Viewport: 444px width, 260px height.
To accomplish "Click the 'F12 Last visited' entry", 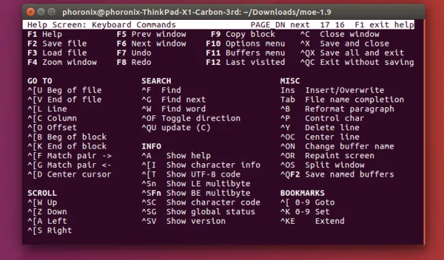I will [245, 62].
